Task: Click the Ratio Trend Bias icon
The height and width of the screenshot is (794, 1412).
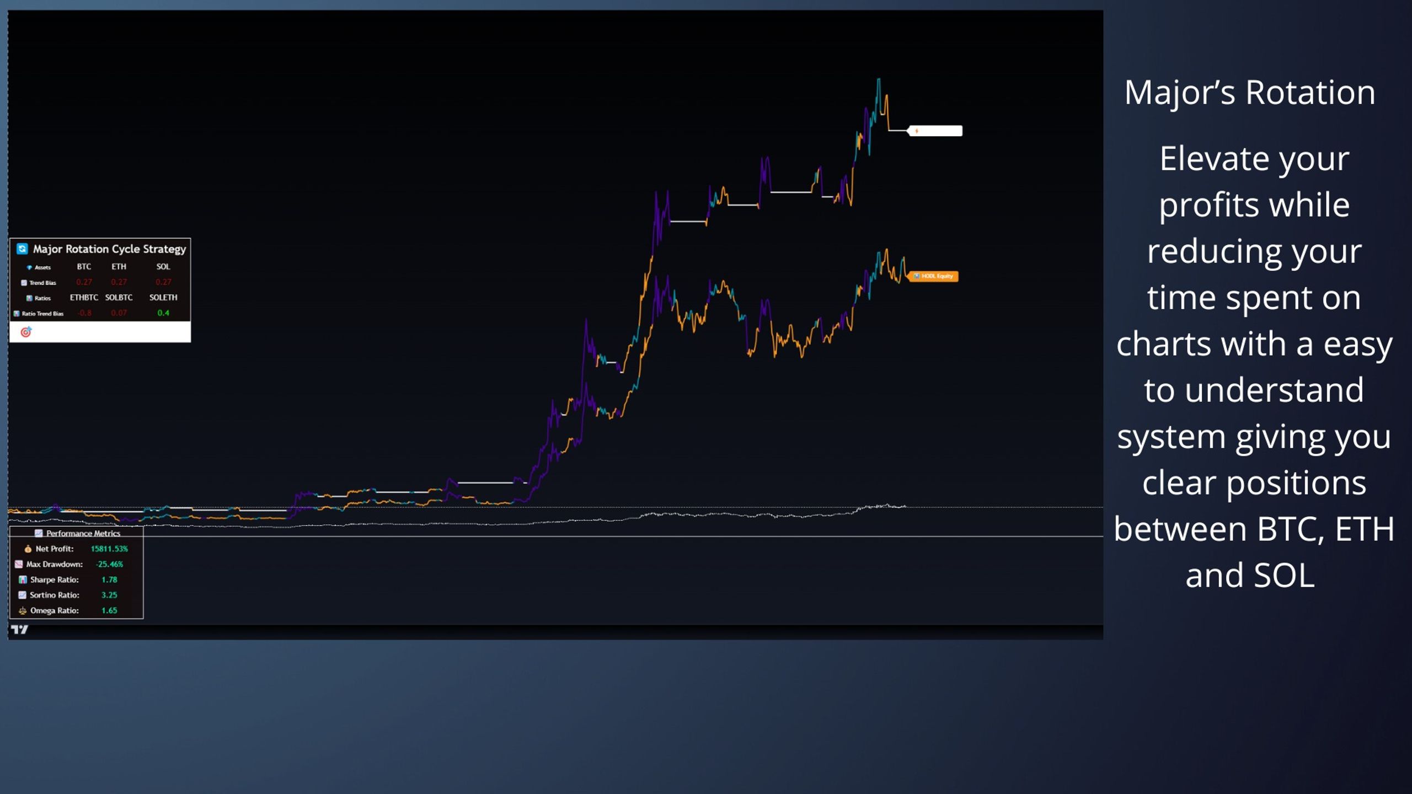Action: click(x=17, y=313)
